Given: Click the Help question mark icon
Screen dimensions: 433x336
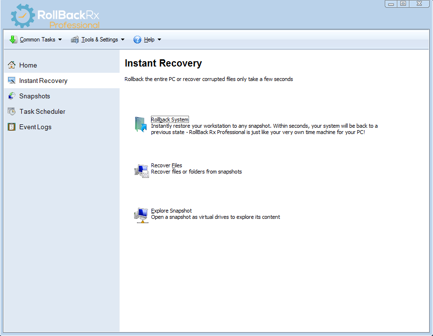Looking at the screenshot, I should click(x=137, y=40).
